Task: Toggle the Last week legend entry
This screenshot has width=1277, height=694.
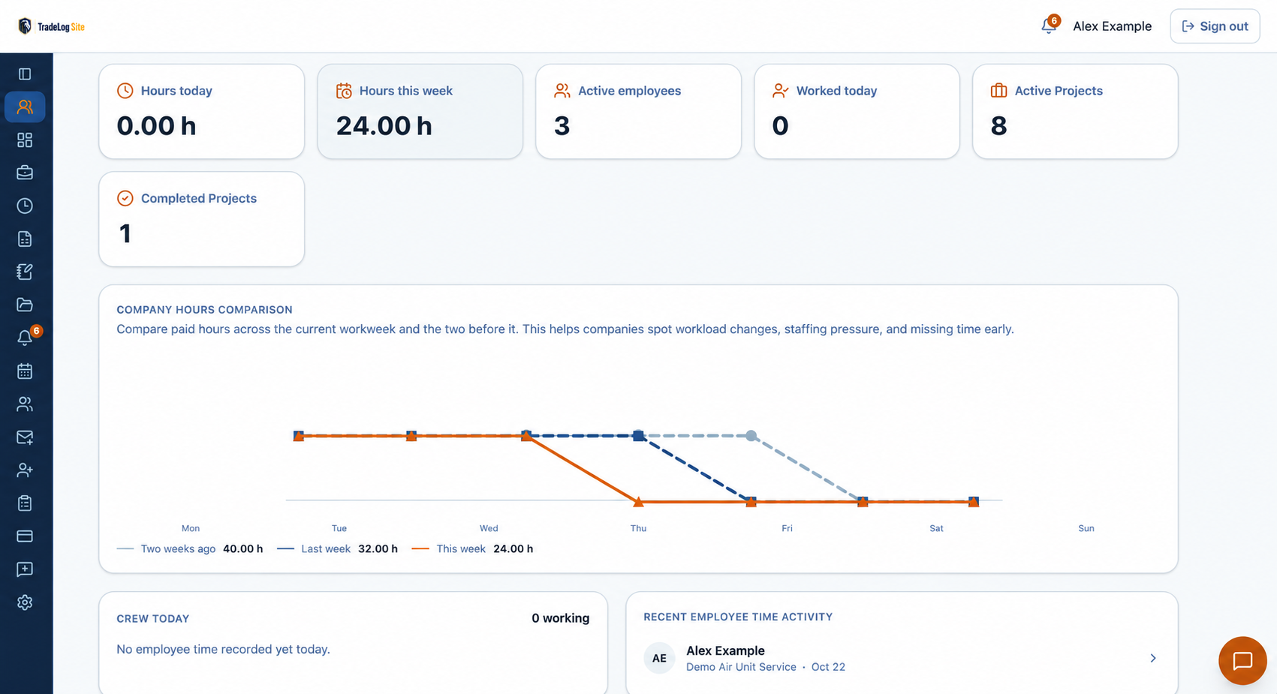Action: tap(337, 548)
